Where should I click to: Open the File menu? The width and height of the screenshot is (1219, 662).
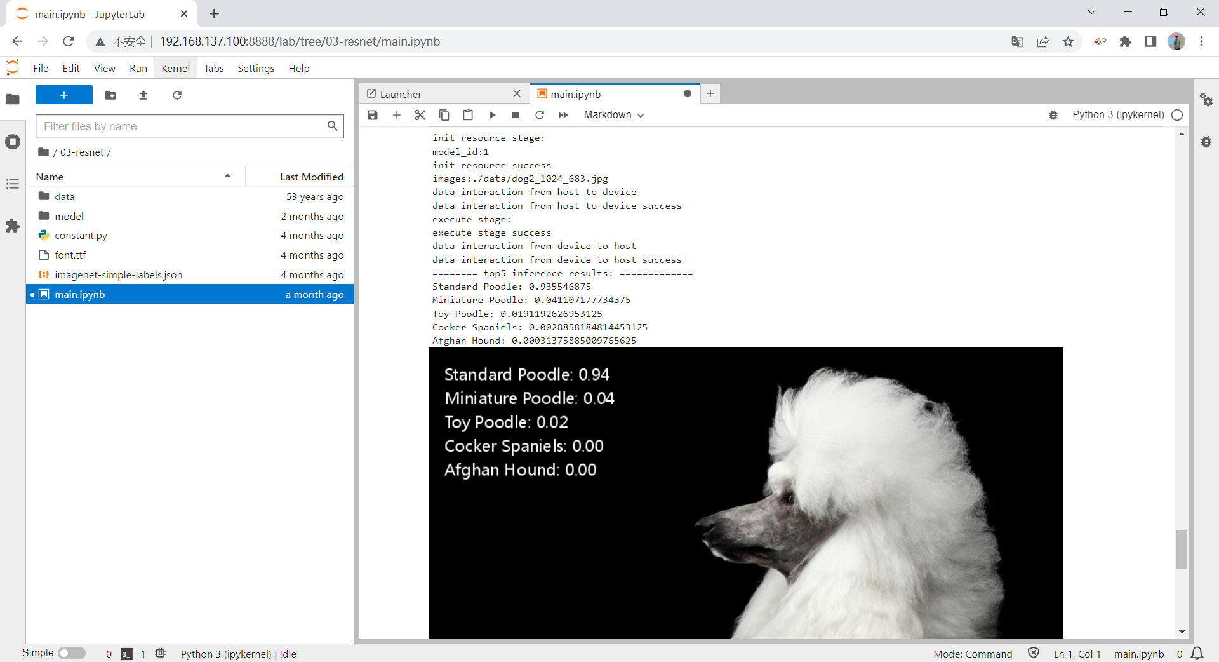click(41, 68)
